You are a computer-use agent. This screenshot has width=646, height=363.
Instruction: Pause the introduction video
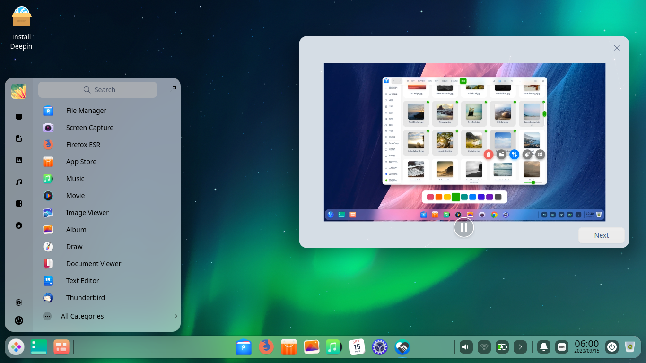point(464,227)
